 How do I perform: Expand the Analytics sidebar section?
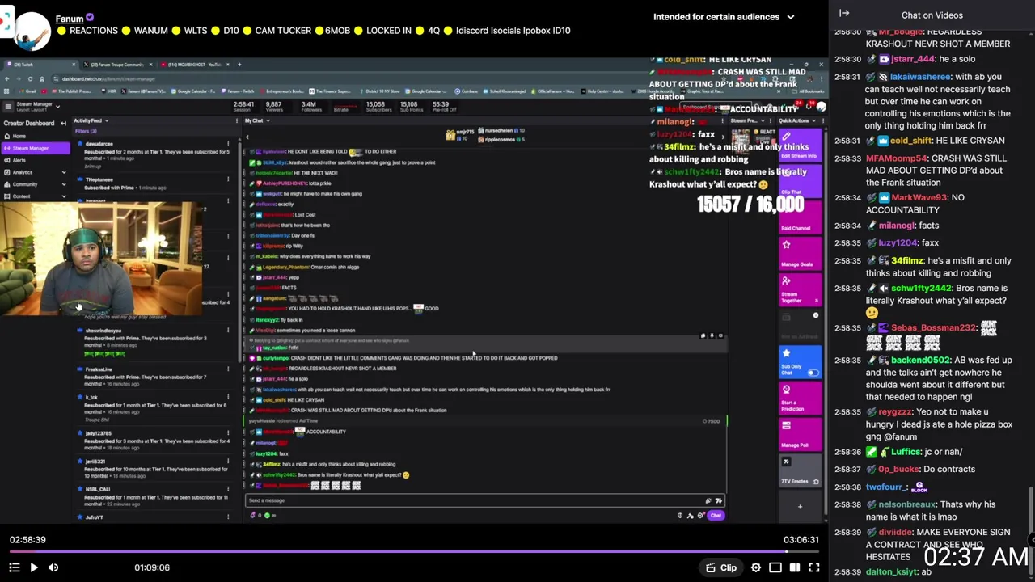[x=64, y=172]
